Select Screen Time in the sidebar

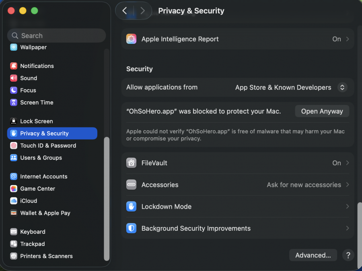point(52,102)
